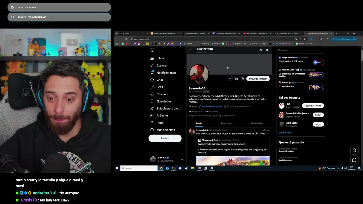
Task: Open quoted Cineplanet Perú post
Action: pos(233,151)
